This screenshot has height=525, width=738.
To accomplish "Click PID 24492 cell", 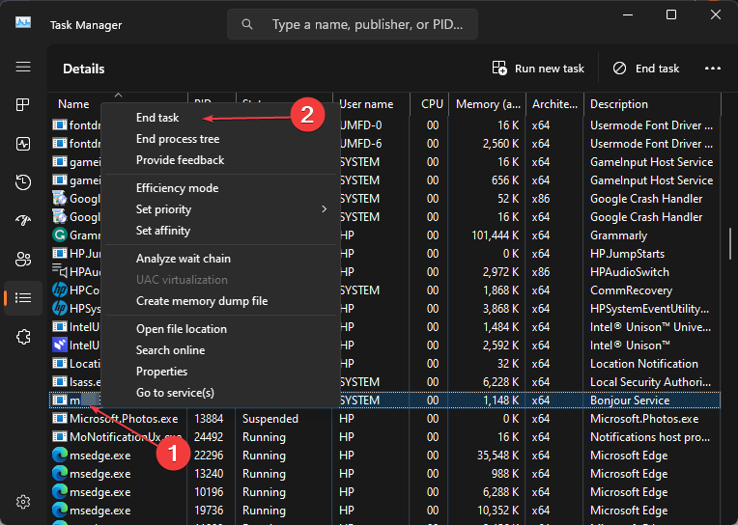I will click(x=209, y=437).
